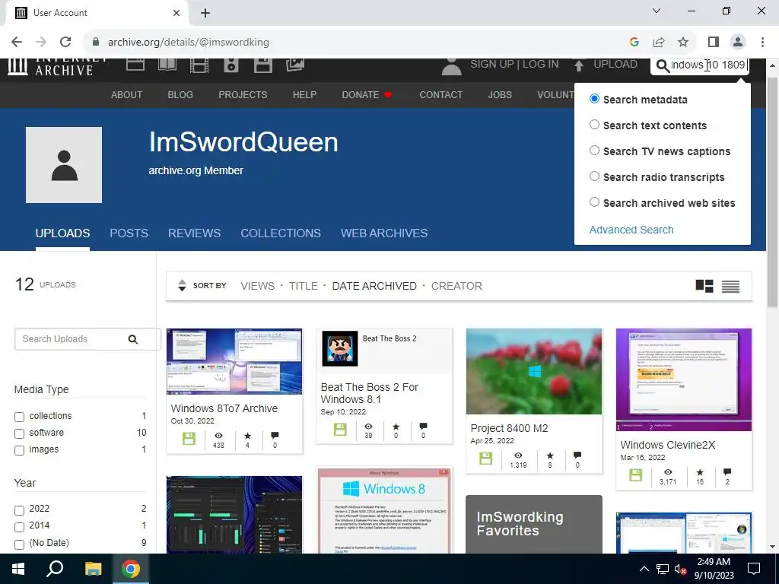Click the page vertical scrollbar thumb
779x584 pixels.
773,194
